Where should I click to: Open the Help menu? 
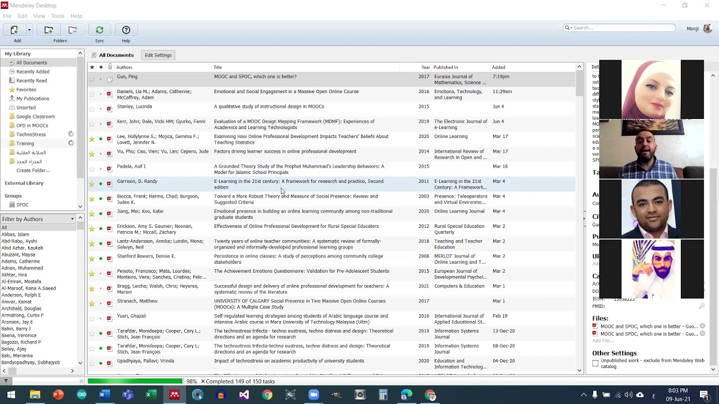76,16
